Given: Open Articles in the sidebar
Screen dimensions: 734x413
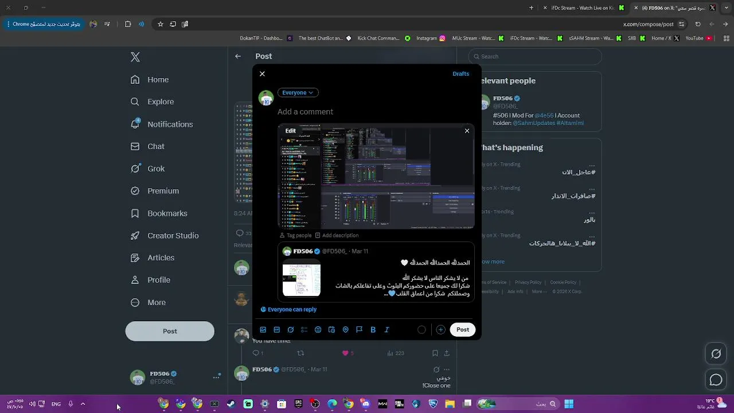Looking at the screenshot, I should [x=153, y=258].
